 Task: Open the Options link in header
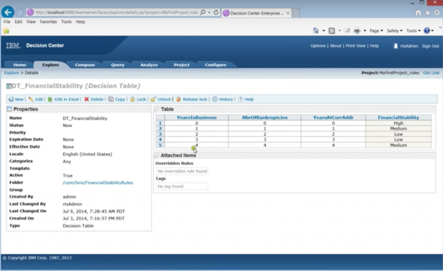[318, 46]
